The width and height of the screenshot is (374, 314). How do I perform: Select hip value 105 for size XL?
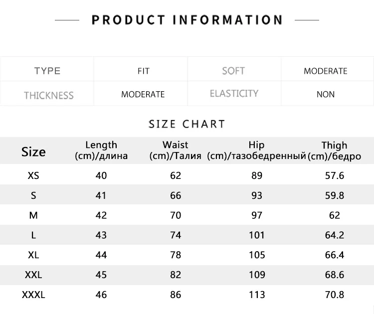pos(257,255)
